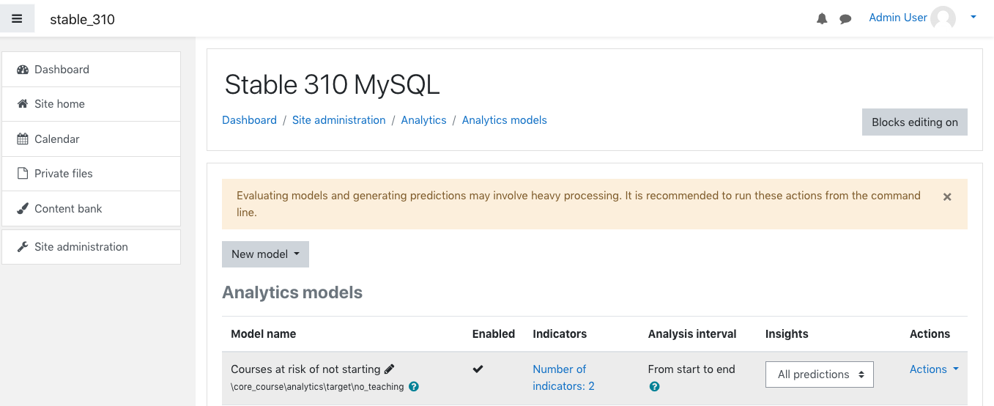Click the Calendar icon in sidebar
This screenshot has height=406, width=994.
click(23, 139)
